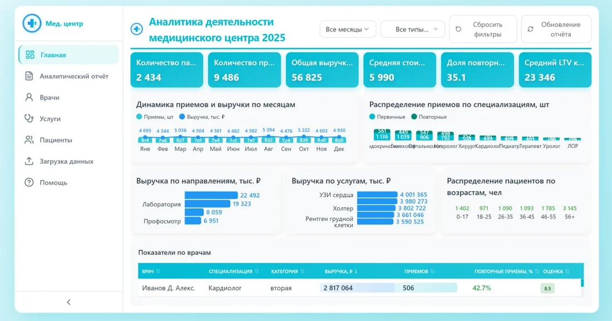Click the Холтер service label
This screenshot has width=612, height=321.
[343, 208]
